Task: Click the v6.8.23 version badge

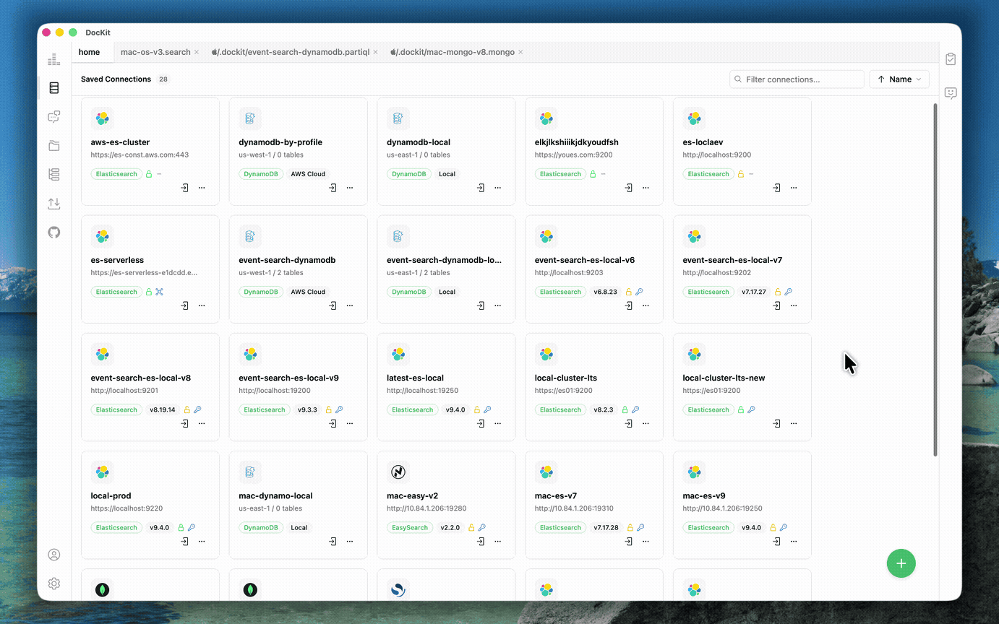Action: (x=606, y=292)
